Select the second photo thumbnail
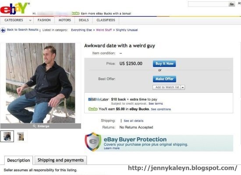This screenshot has height=175, width=241. coord(21,136)
